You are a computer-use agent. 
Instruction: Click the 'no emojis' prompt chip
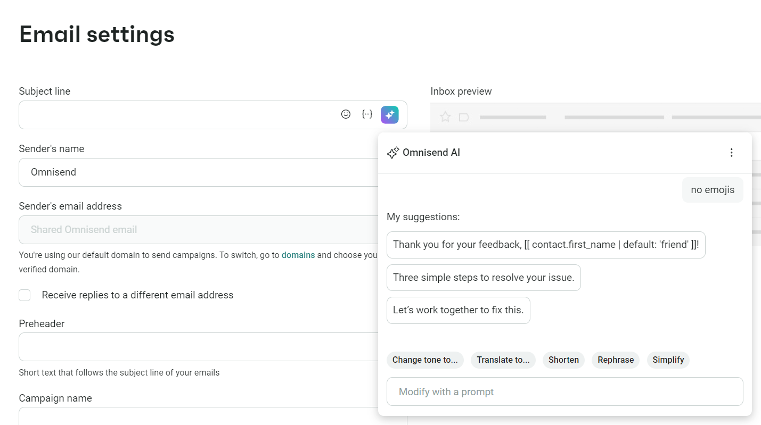tap(713, 190)
